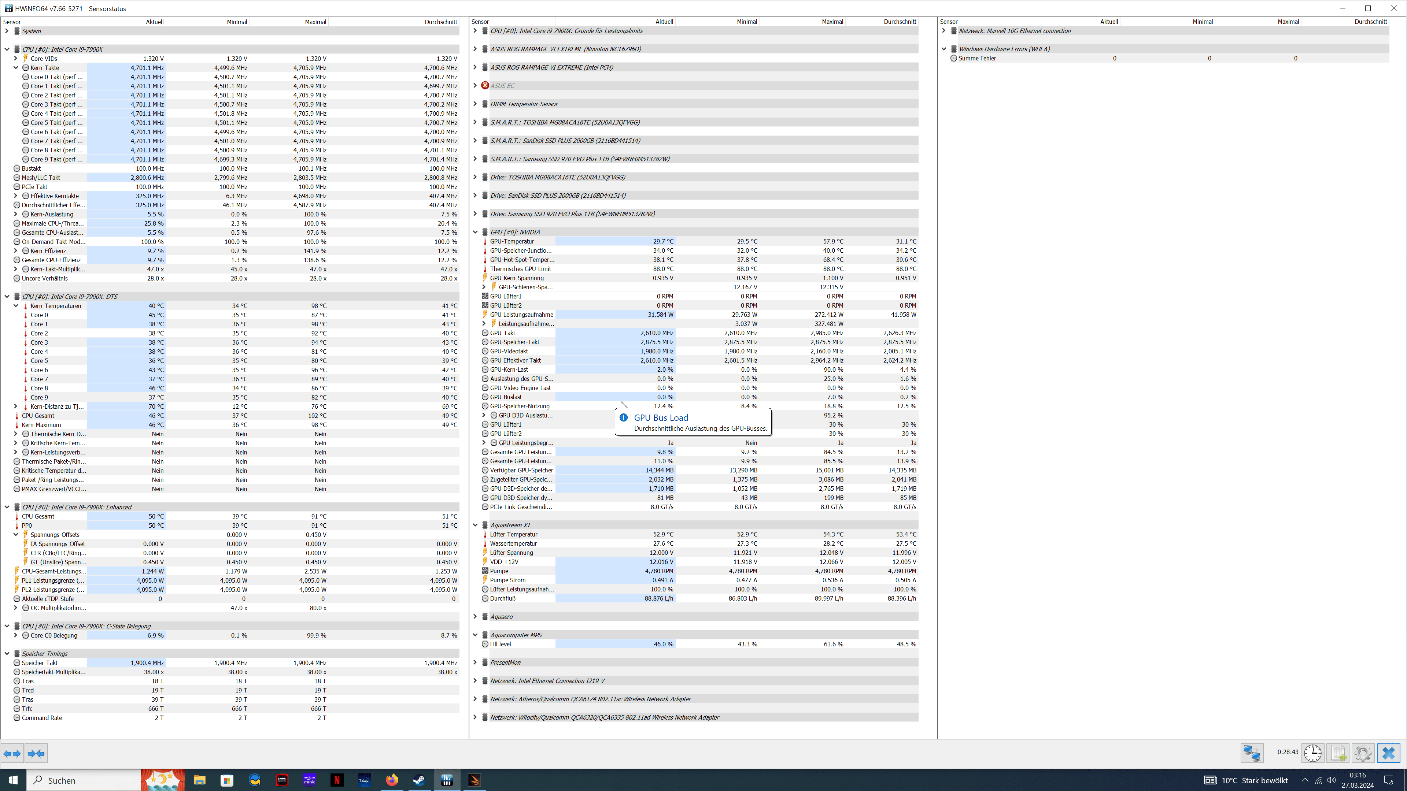Open the blue wave app in taskbar

tap(255, 780)
